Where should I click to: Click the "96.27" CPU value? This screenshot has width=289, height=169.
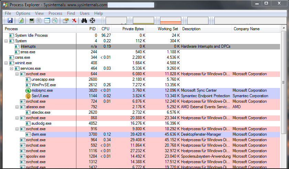pos(106,35)
